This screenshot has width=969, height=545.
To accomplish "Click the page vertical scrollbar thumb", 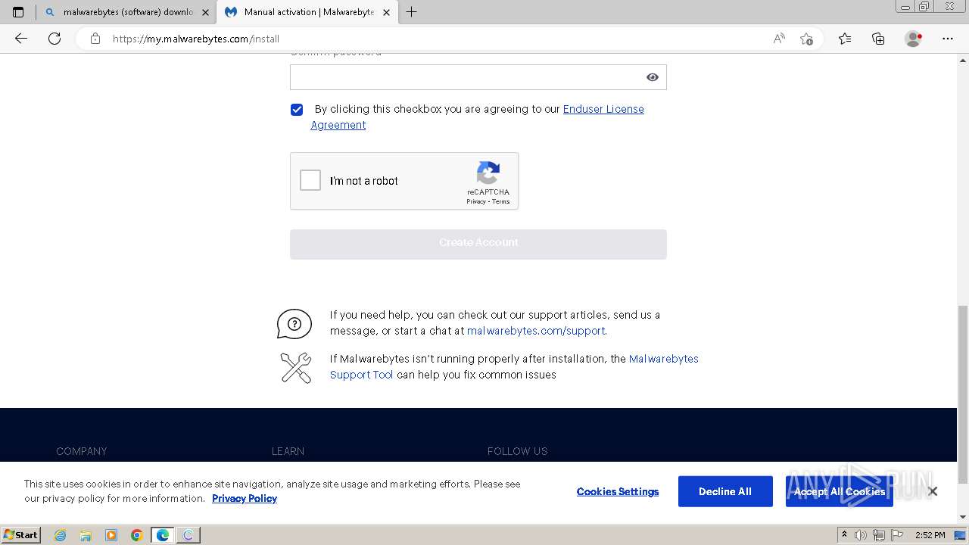I will tap(963, 394).
